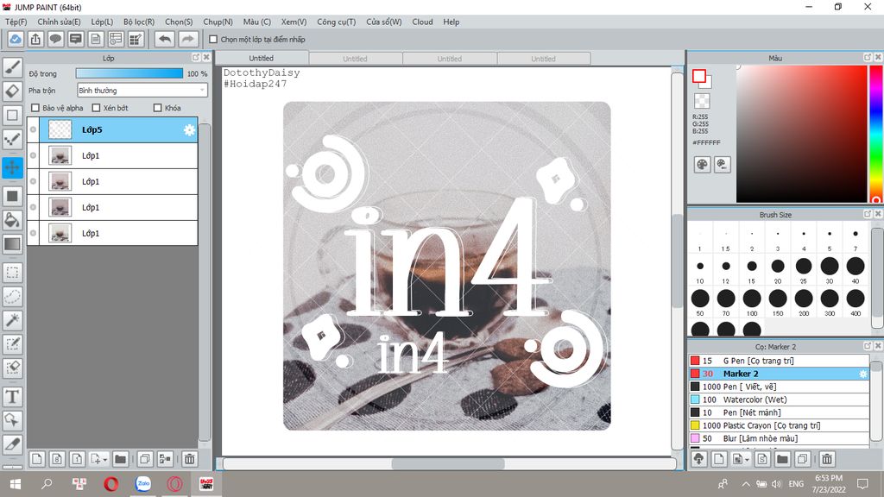
Task: Select the Magic Wand tool
Action: [x=12, y=320]
